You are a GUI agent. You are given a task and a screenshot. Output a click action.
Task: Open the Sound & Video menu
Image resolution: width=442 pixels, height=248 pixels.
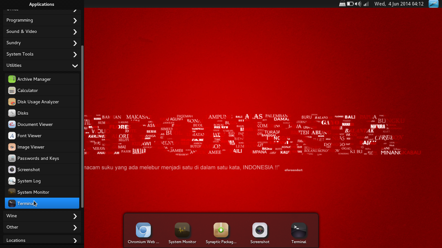41,31
